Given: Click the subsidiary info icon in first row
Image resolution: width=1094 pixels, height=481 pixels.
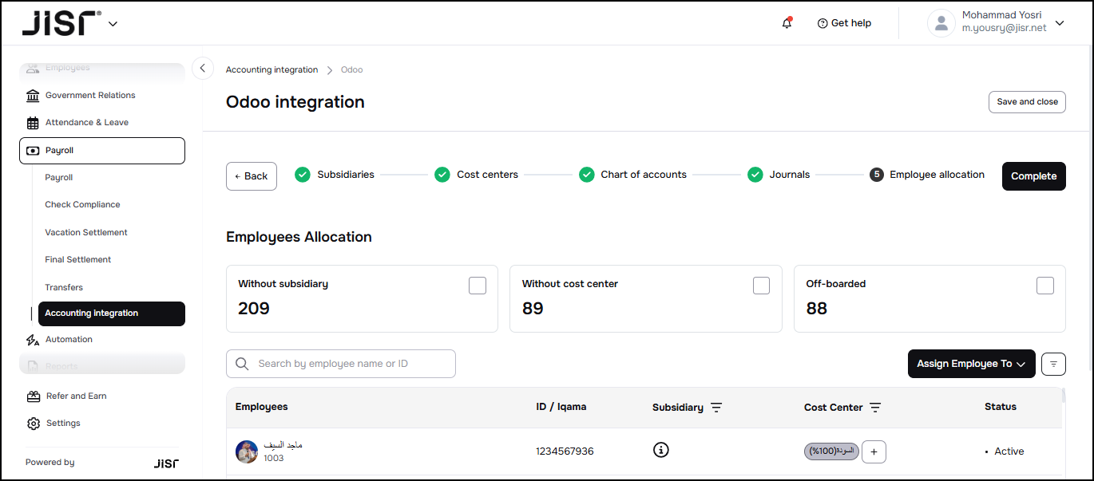Looking at the screenshot, I should click(660, 450).
